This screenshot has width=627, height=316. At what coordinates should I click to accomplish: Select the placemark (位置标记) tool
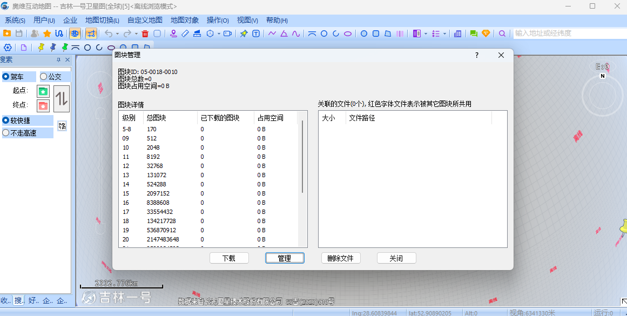point(174,33)
